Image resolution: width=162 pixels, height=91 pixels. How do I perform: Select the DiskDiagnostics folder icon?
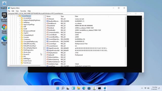tap(22, 50)
